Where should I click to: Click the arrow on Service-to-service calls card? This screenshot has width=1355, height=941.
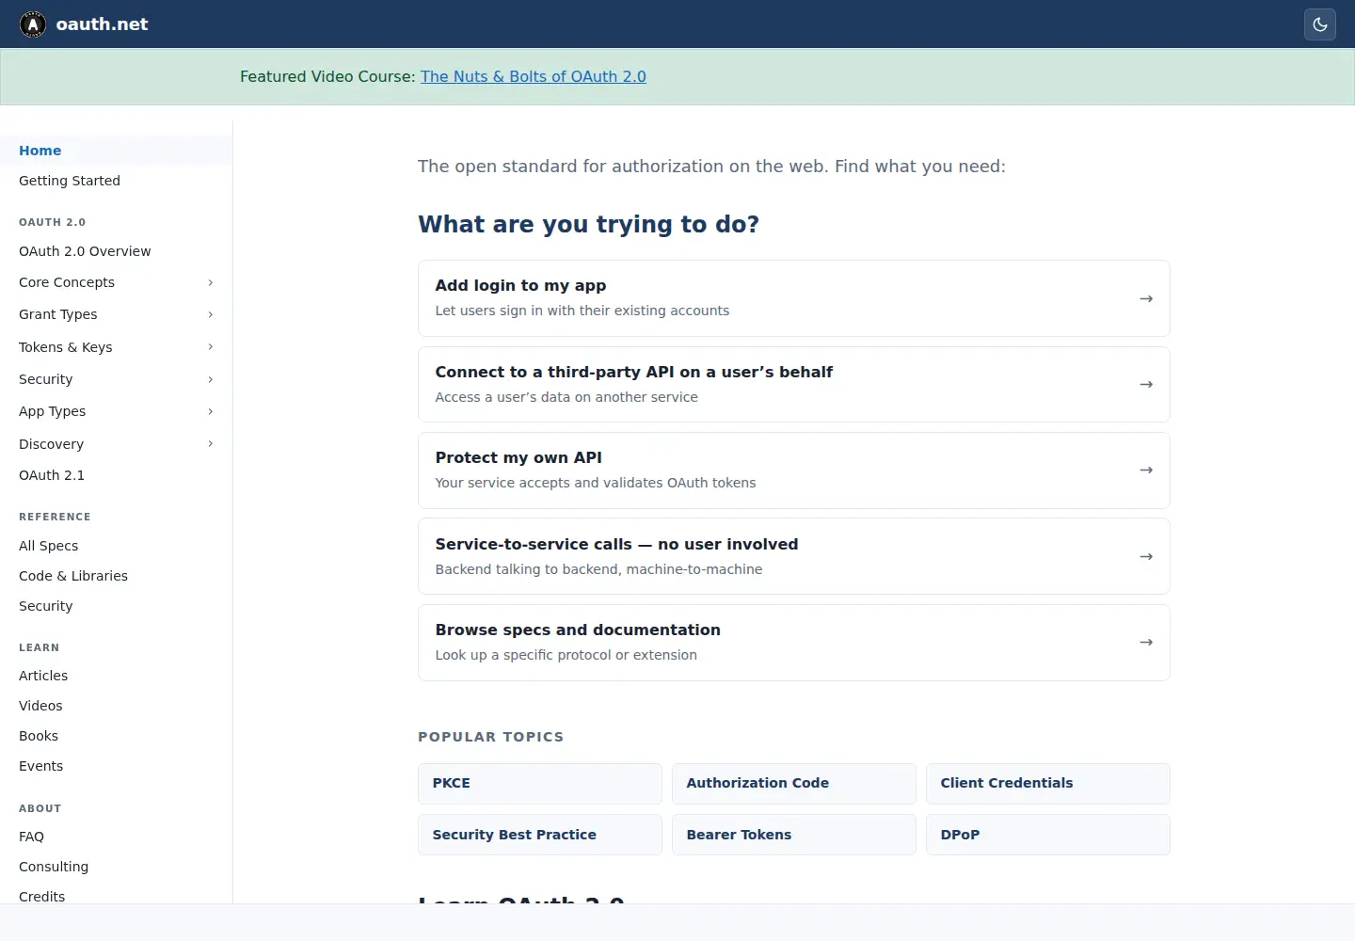1146,556
